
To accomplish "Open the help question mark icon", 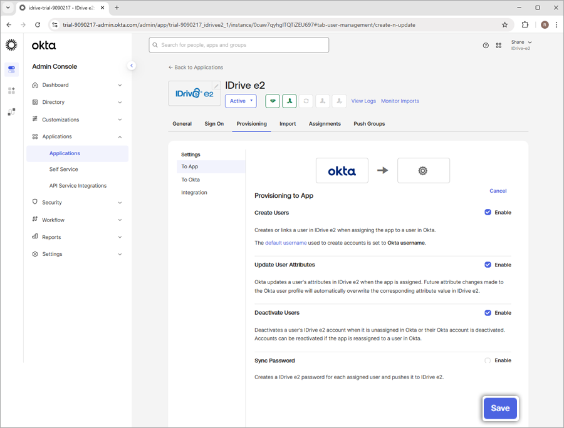I will coord(486,46).
